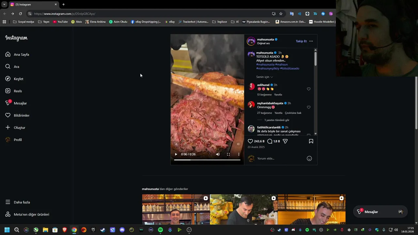Open mahsunusta profile from post header
The height and width of the screenshot is (235, 418).
[x=265, y=39]
